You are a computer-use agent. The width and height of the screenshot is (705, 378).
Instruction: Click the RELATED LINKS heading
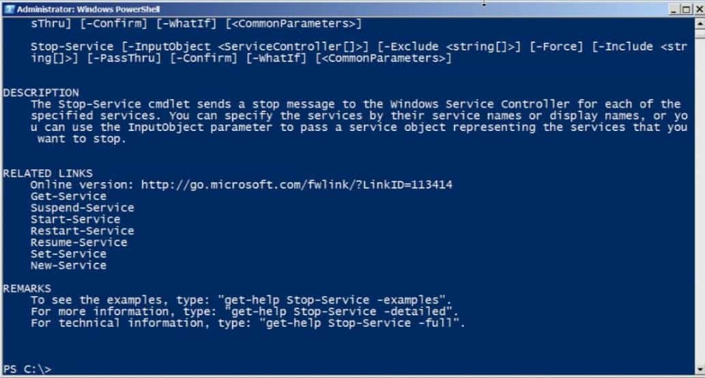pyautogui.click(x=48, y=173)
